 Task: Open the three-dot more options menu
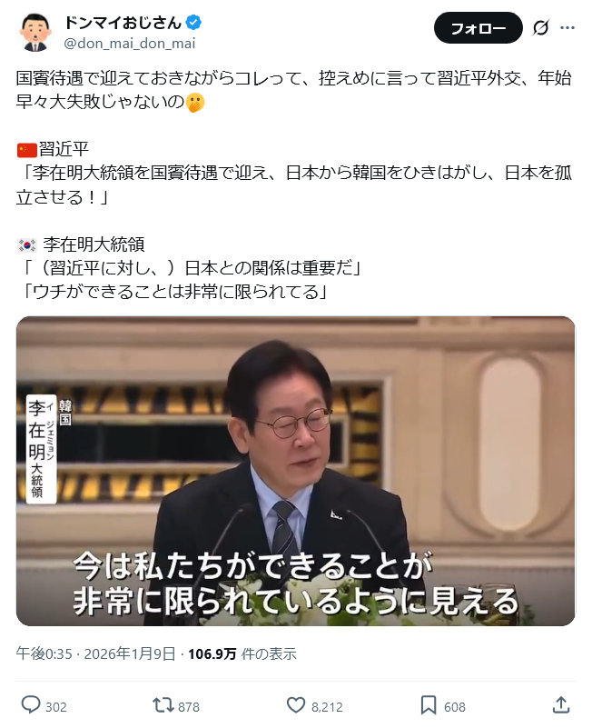coord(567,28)
